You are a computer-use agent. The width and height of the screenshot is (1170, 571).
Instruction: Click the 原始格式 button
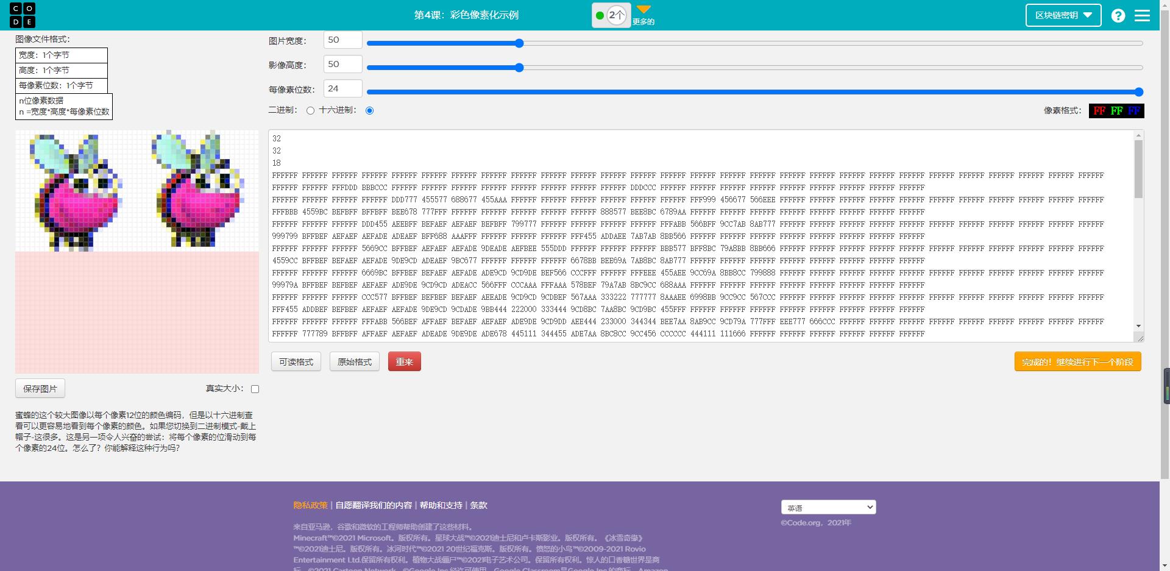(355, 362)
